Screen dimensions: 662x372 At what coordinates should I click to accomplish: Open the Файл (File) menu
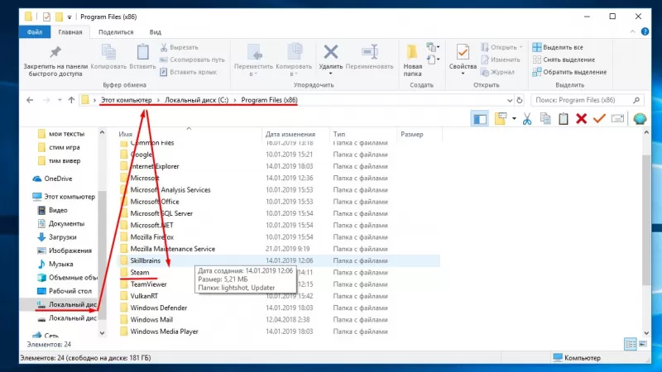pyautogui.click(x=35, y=32)
